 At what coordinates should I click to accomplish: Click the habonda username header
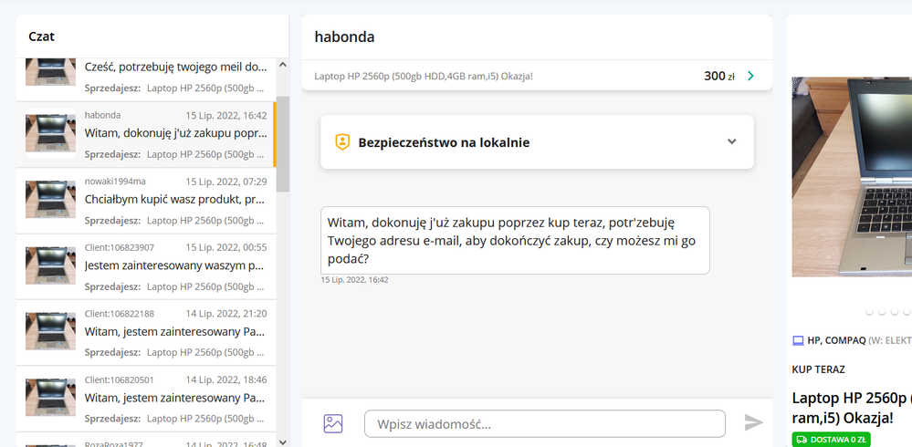point(344,37)
